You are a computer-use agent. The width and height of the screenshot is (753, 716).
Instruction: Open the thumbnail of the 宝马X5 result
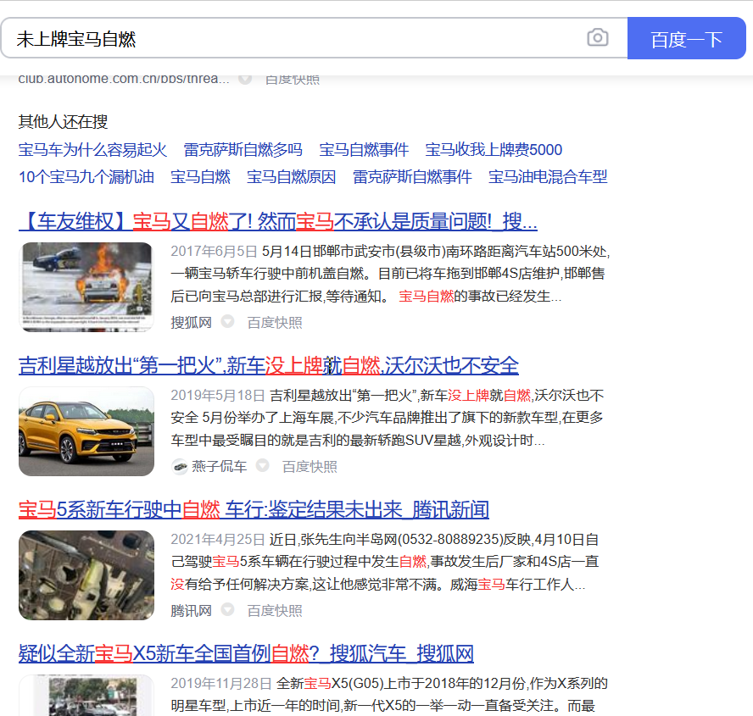(86, 695)
